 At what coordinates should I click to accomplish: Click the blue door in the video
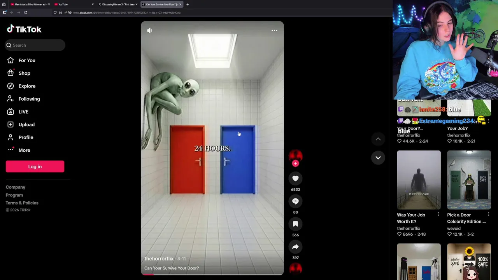pyautogui.click(x=238, y=159)
